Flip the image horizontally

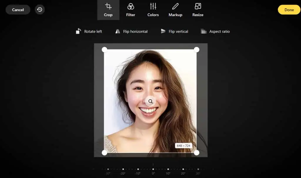pyautogui.click(x=131, y=31)
